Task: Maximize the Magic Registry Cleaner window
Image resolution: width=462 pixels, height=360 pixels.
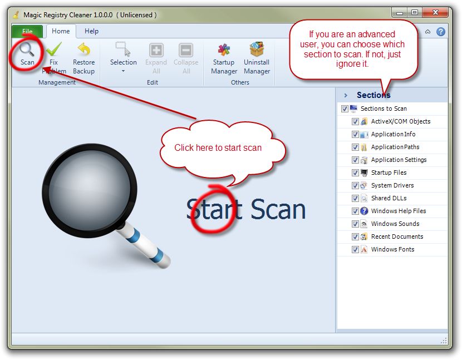Action: pos(415,12)
